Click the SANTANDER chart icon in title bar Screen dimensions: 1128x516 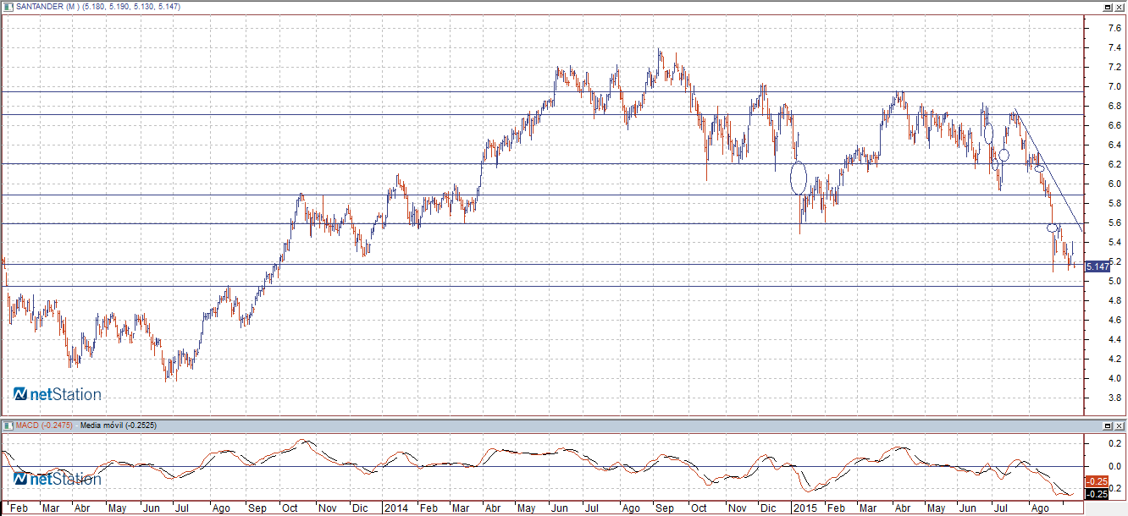(x=7, y=6)
